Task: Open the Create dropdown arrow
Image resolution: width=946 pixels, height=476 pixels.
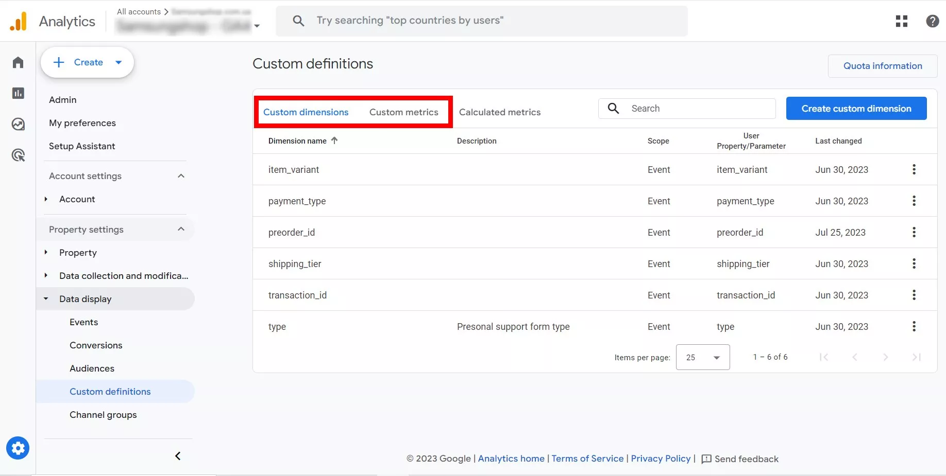Action: [x=119, y=62]
